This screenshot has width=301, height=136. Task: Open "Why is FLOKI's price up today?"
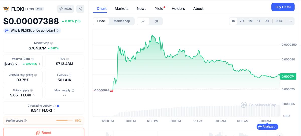[x=32, y=31]
